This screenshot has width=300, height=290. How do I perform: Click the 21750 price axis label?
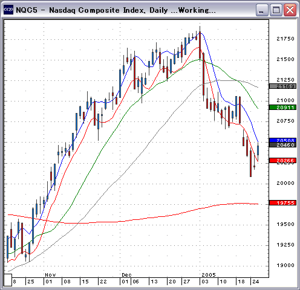285,39
